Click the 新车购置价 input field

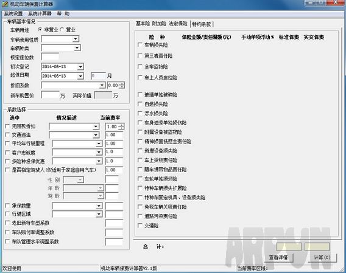click(x=50, y=95)
